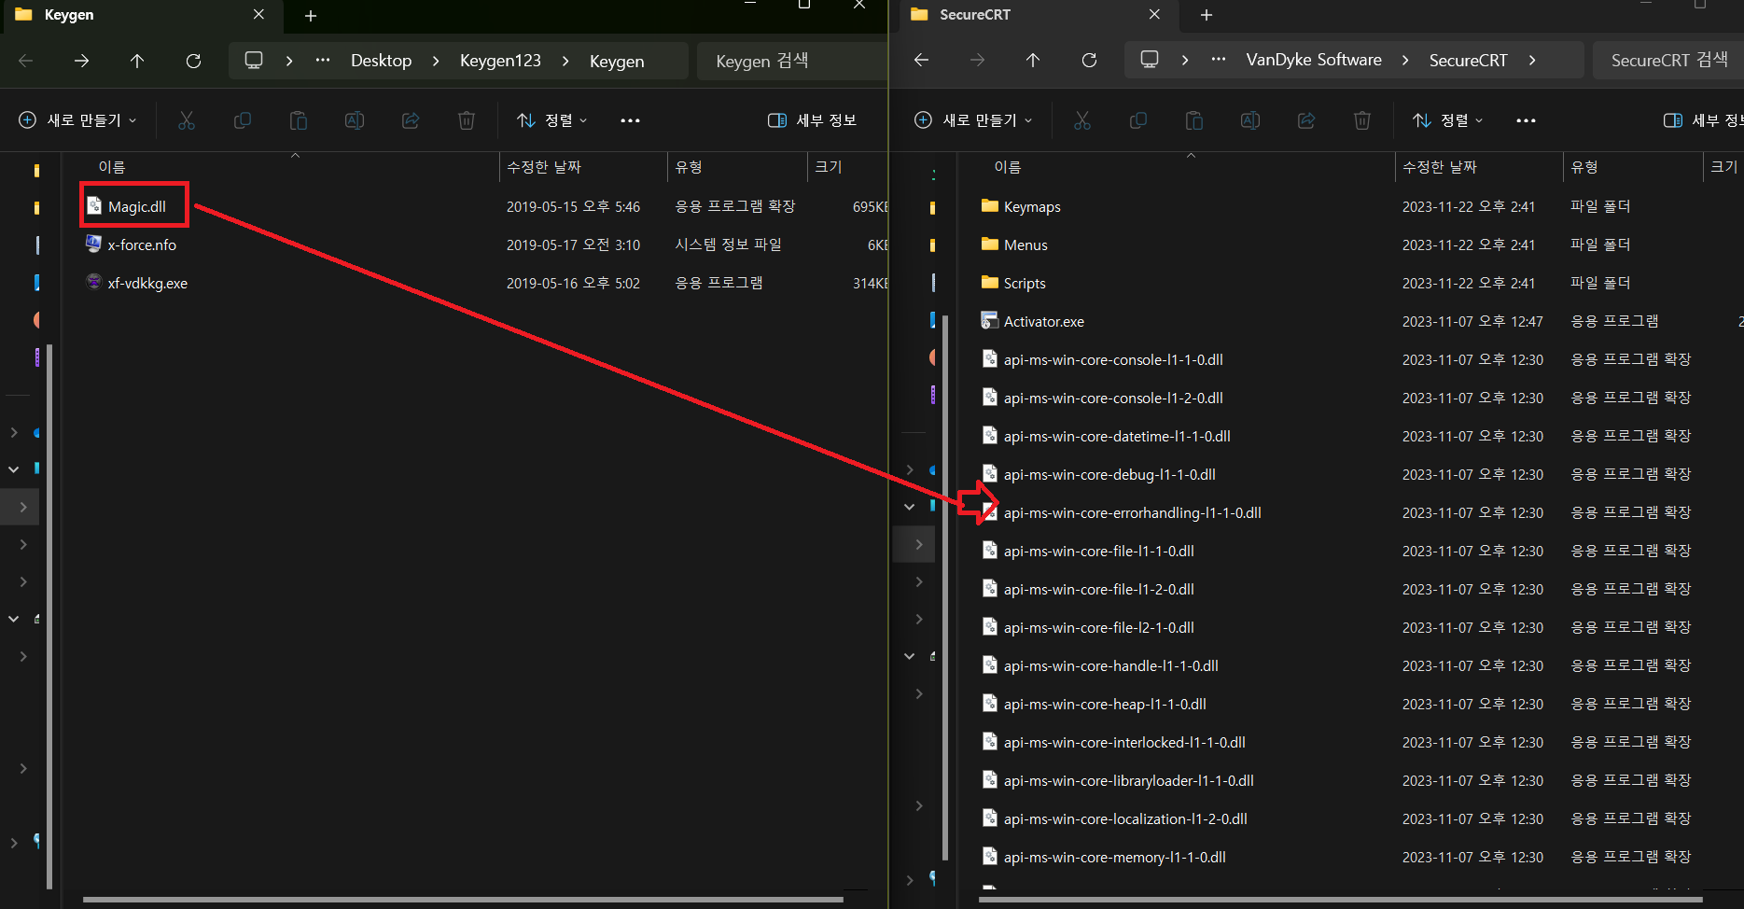Viewport: 1744px width, 909px height.
Task: Select Keymaps folder
Action: (1032, 206)
